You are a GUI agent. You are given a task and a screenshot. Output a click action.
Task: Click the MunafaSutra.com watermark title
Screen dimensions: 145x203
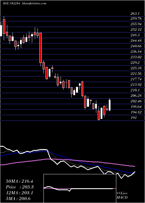coord(34,3)
